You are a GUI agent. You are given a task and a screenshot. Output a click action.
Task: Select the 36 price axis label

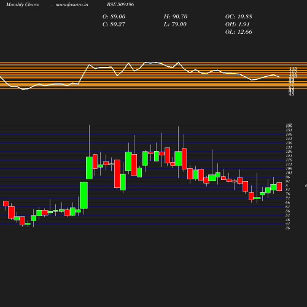coord(288,228)
